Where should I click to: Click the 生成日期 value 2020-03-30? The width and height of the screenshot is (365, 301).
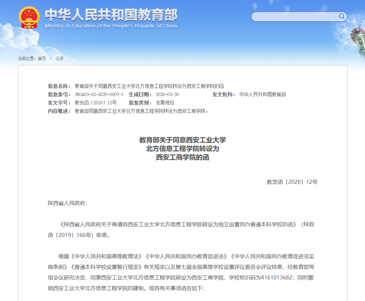[x=167, y=94]
